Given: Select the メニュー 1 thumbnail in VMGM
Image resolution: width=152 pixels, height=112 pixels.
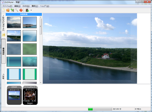Looking at the screenshot, I should [14, 95].
